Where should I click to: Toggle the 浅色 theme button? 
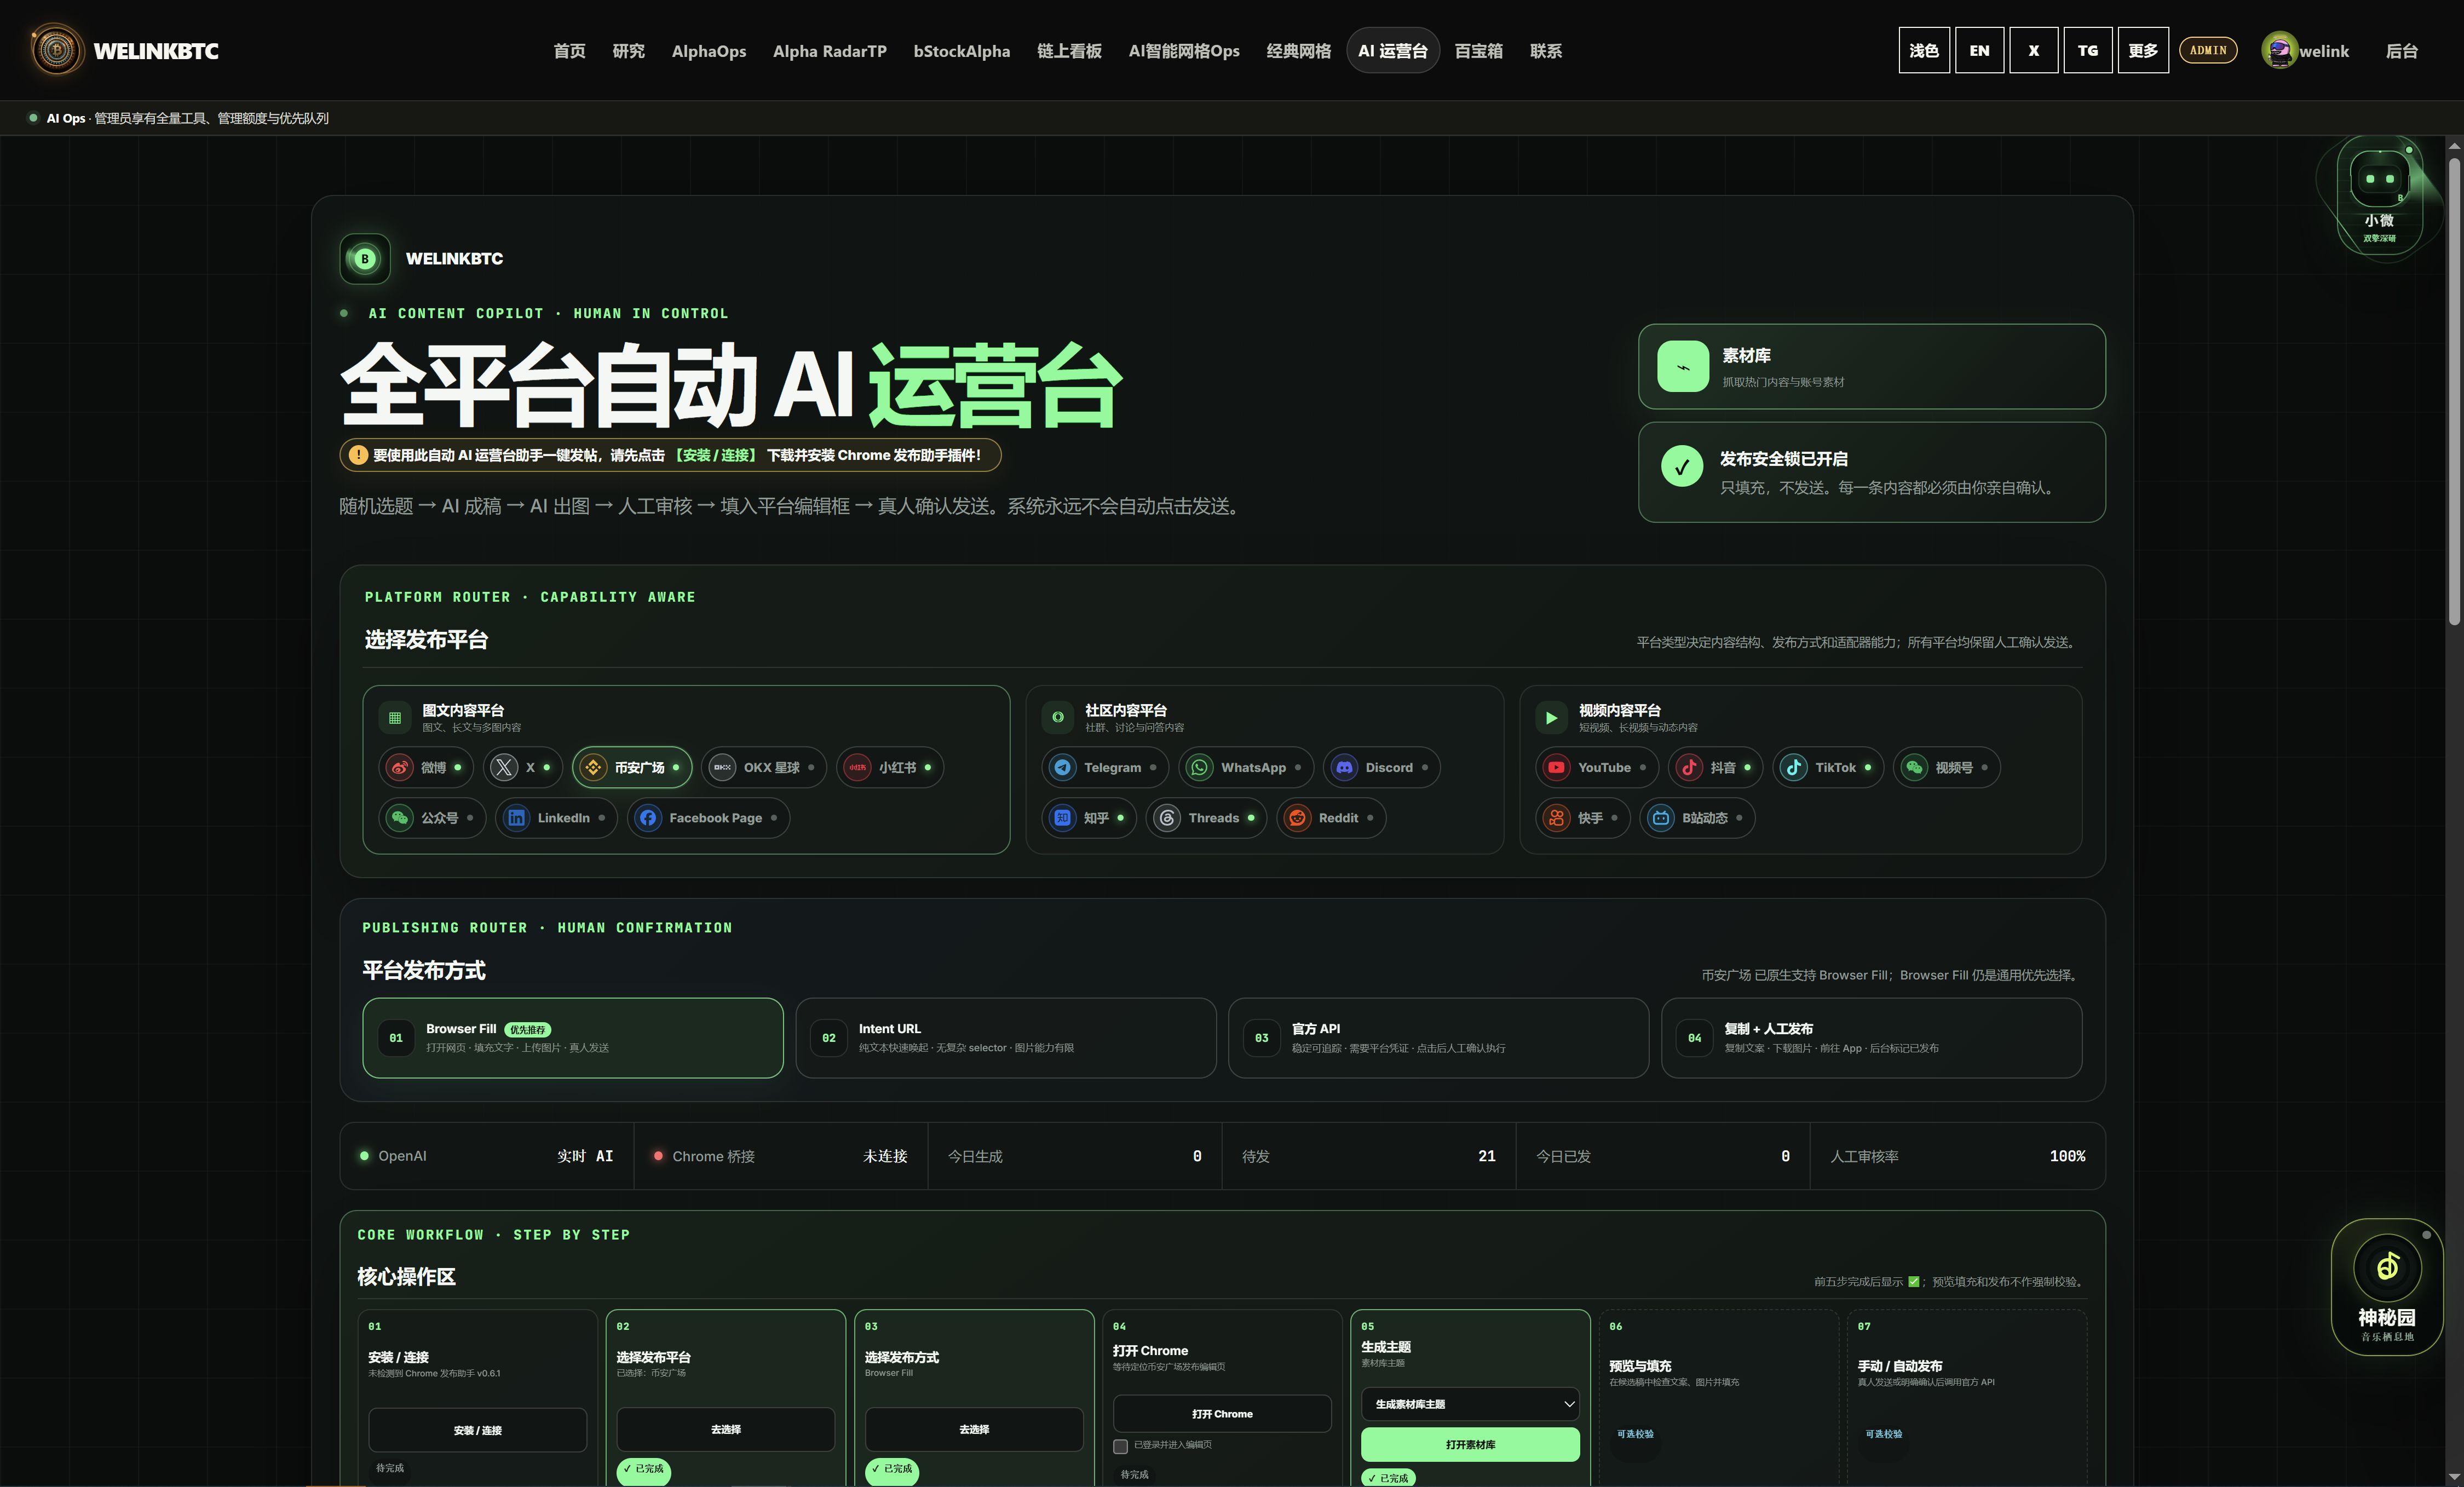click(1924, 50)
